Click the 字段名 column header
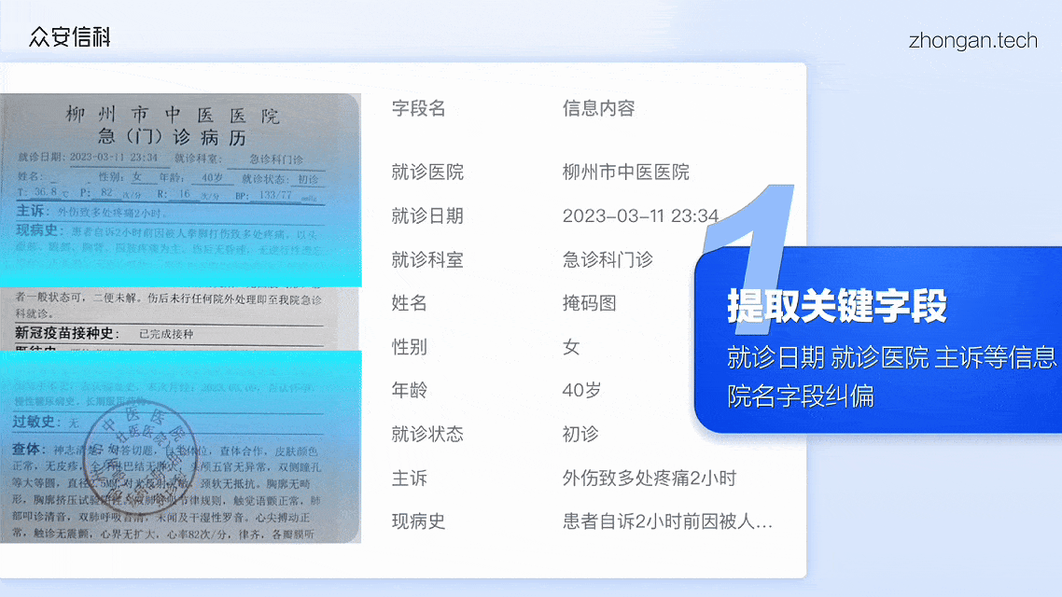Screen dimensions: 1062x597 pyautogui.click(x=418, y=108)
